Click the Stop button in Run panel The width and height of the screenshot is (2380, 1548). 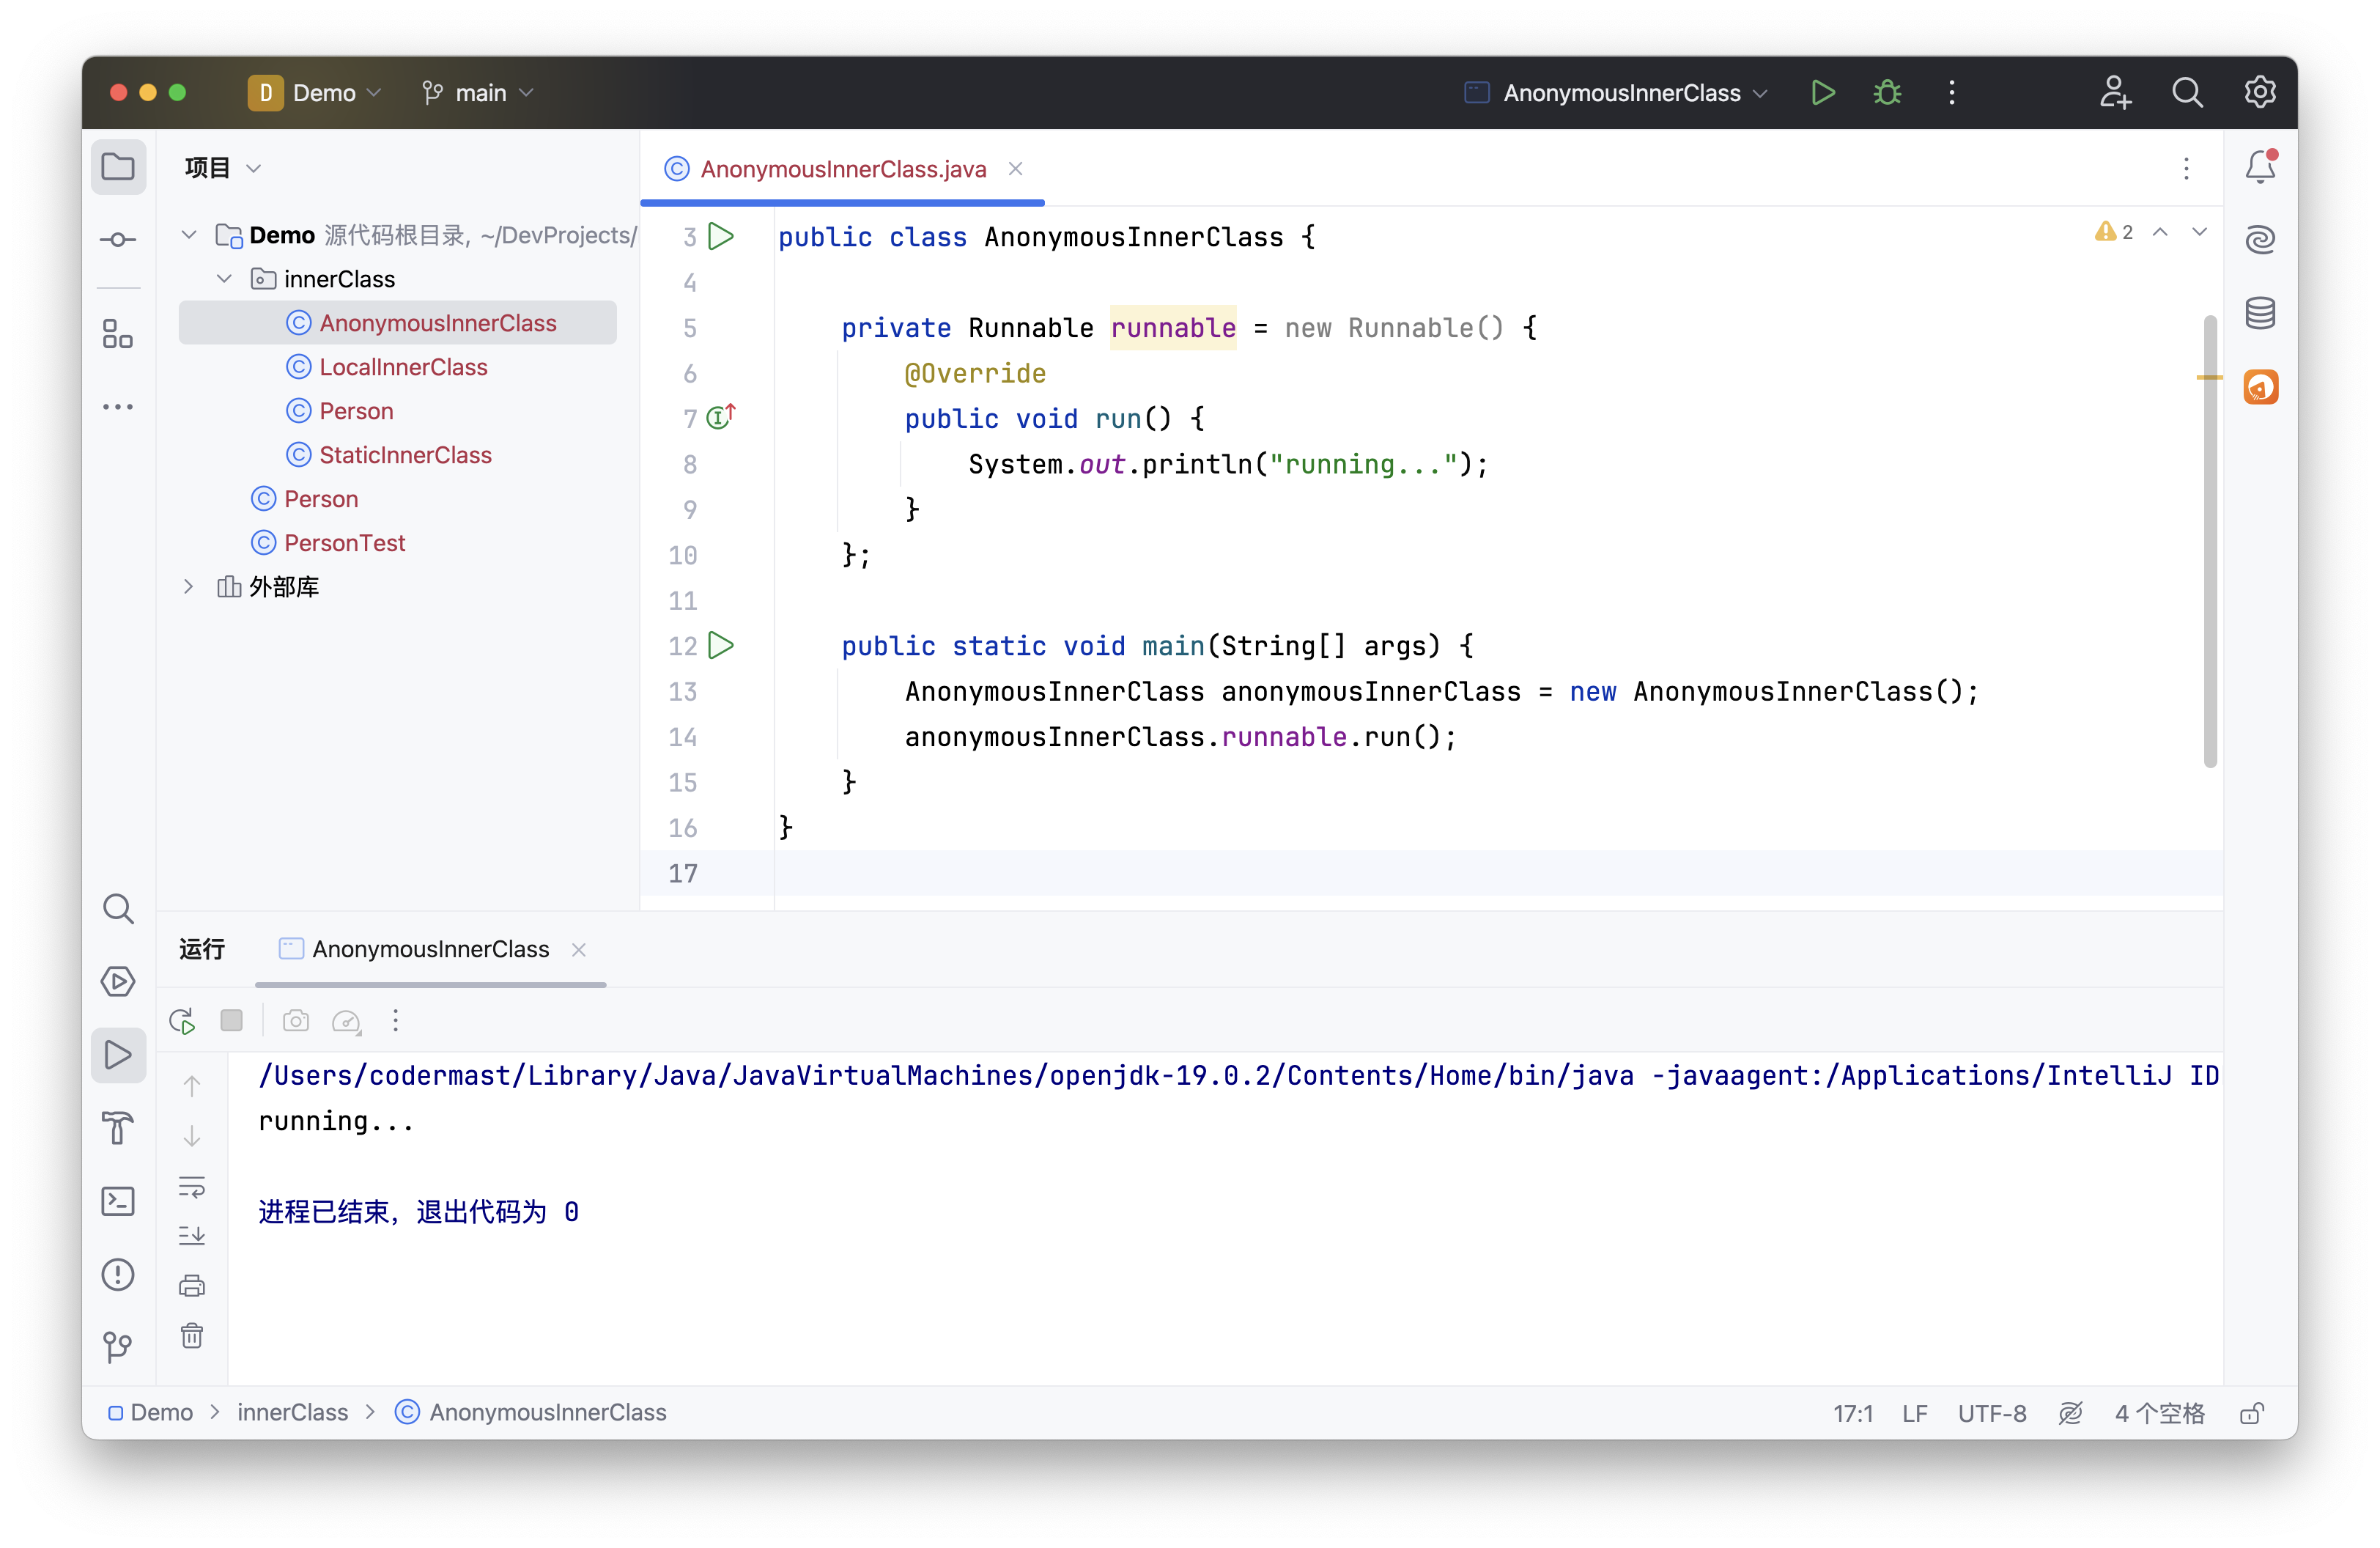click(231, 1020)
